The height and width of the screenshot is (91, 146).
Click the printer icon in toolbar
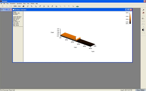pyautogui.click(x=24, y=6)
